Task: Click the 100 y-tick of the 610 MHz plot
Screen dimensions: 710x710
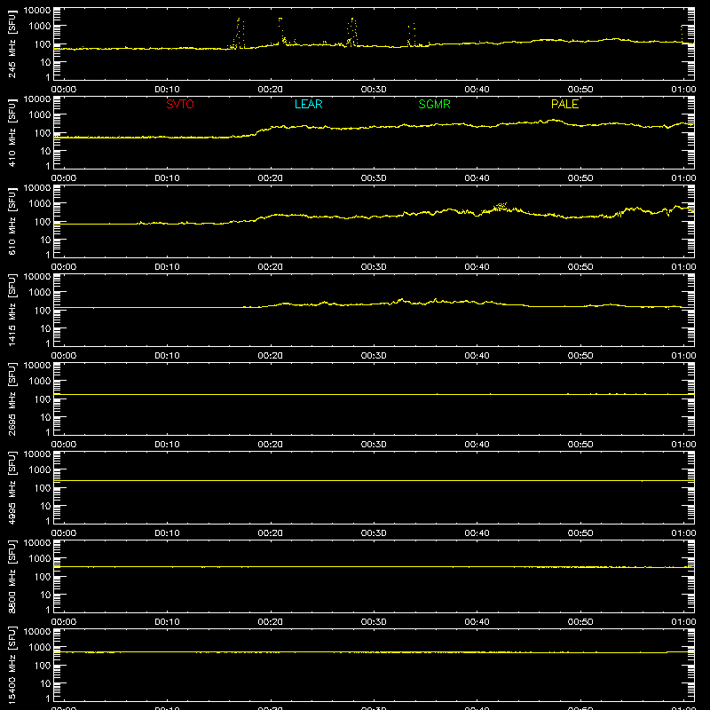Action: pyautogui.click(x=43, y=222)
